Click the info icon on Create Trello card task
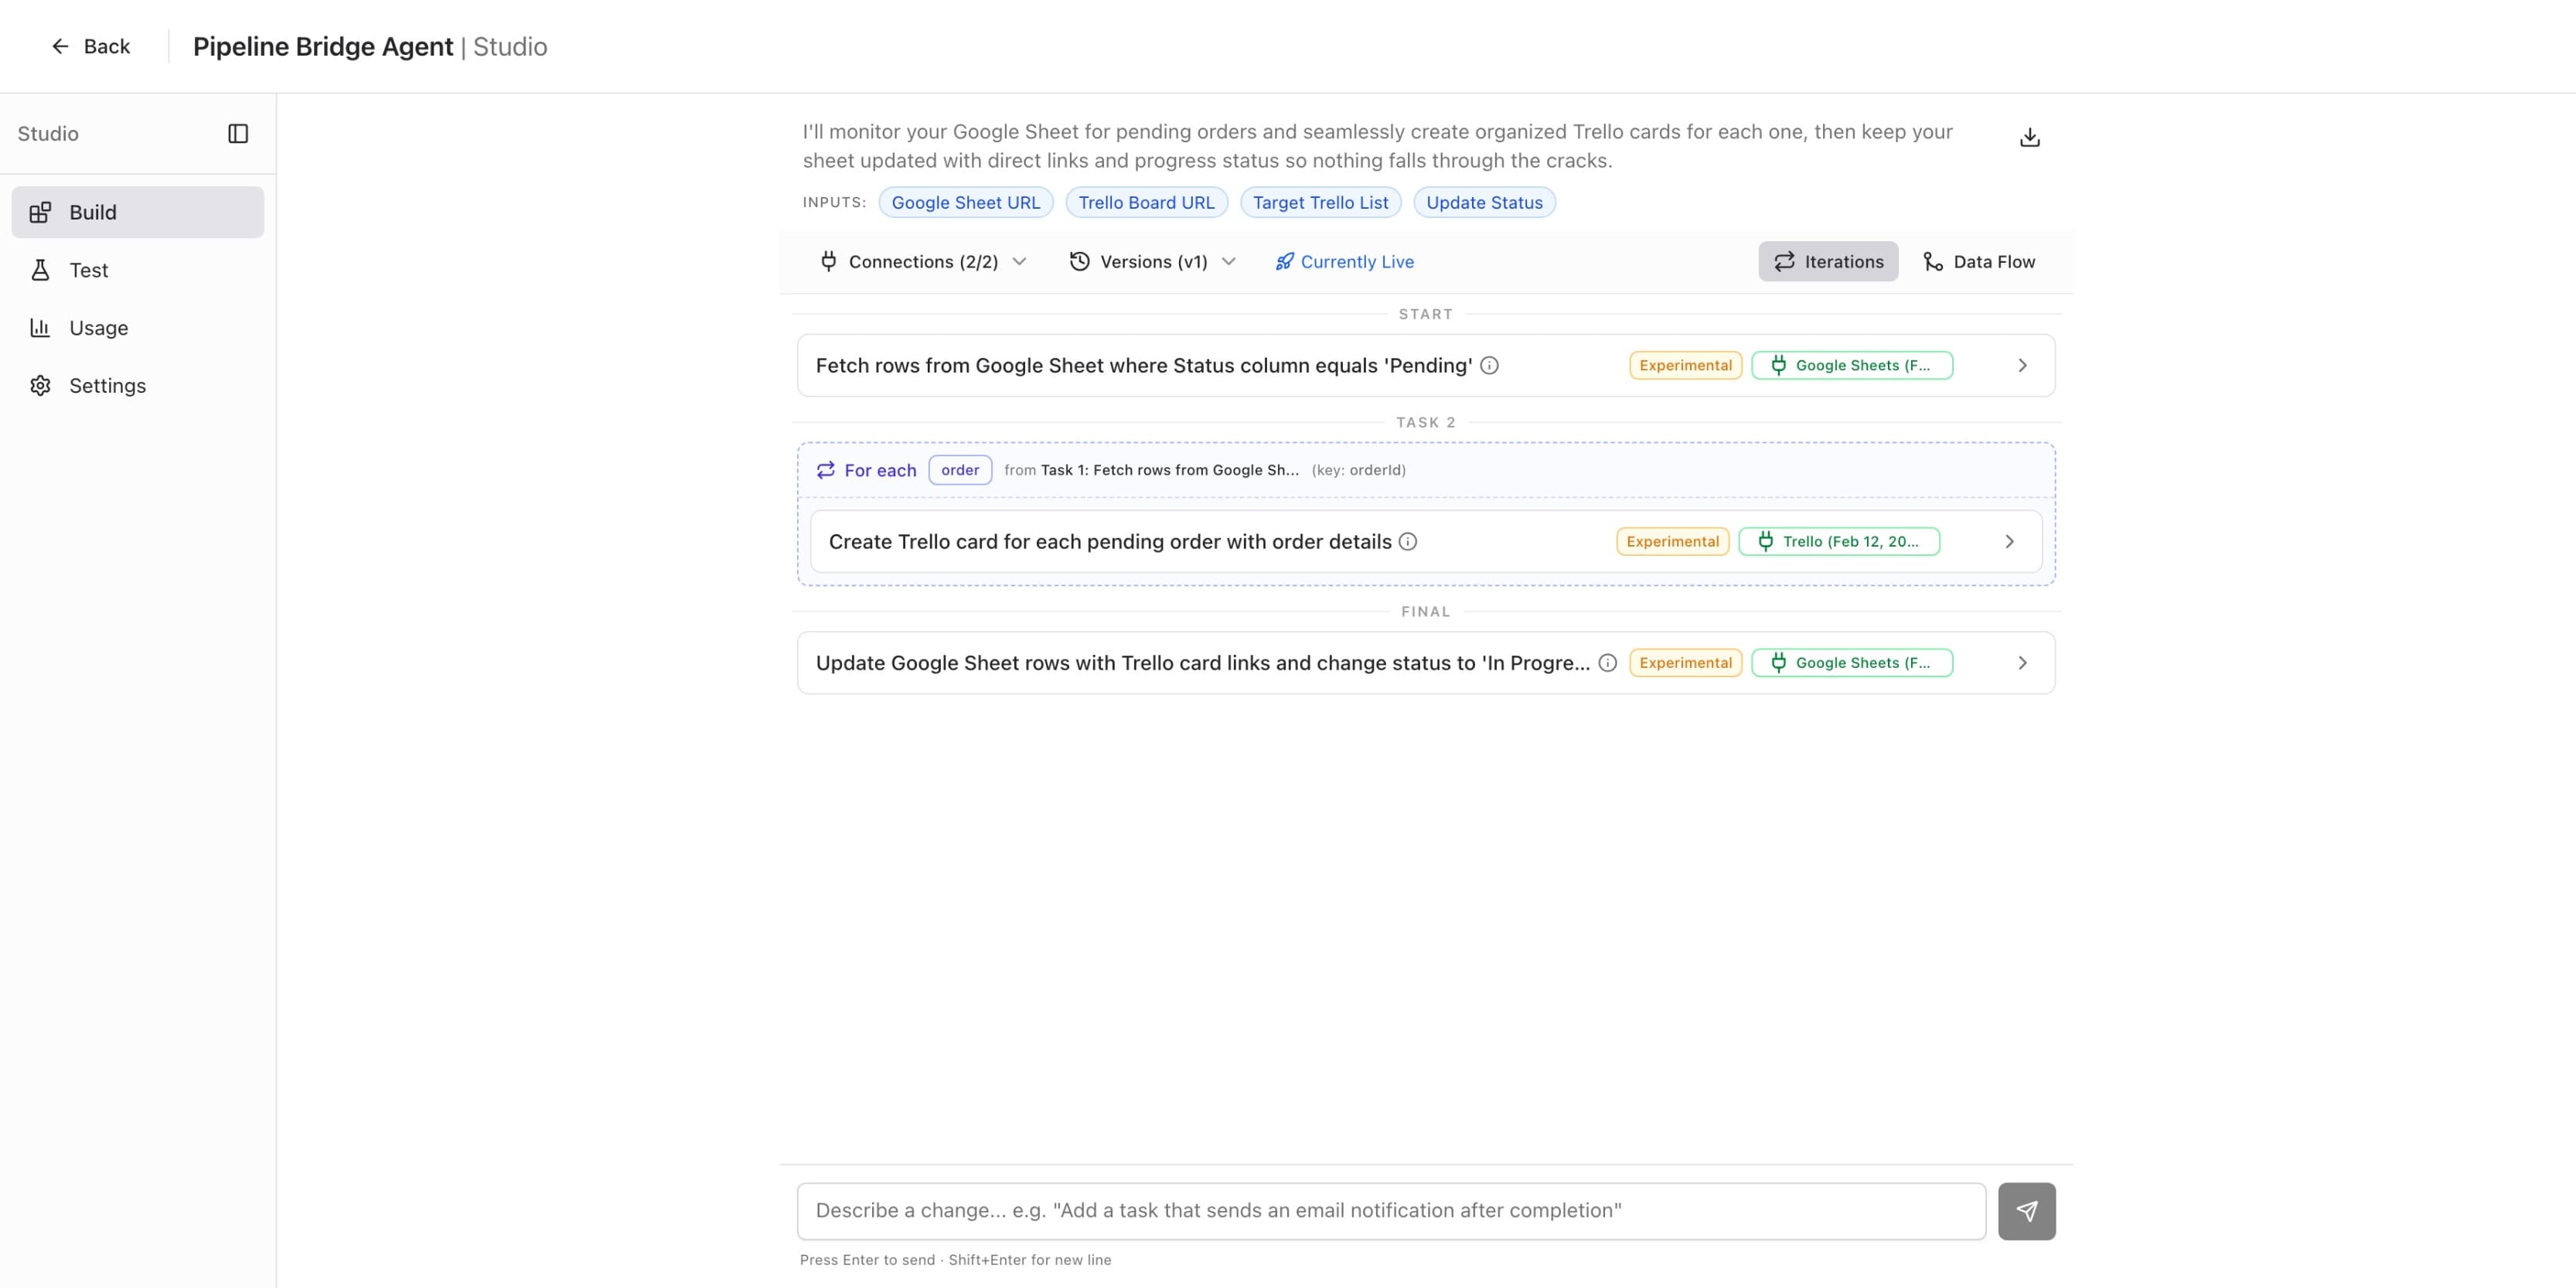The width and height of the screenshot is (2576, 1288). click(1408, 541)
